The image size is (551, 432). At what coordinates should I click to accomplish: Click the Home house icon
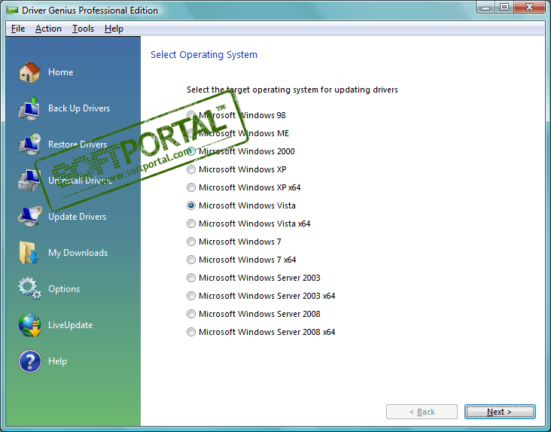click(x=30, y=72)
